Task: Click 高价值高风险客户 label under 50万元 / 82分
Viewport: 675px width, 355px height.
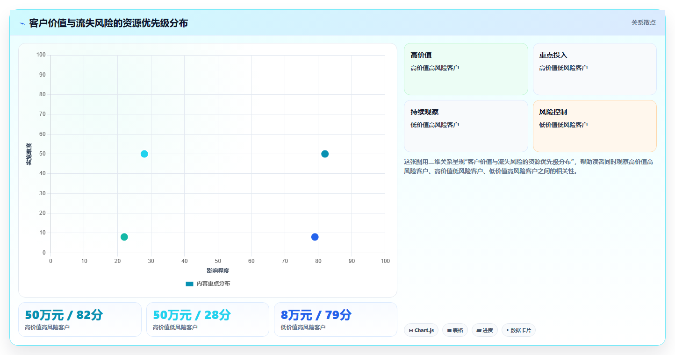Action: [47, 327]
